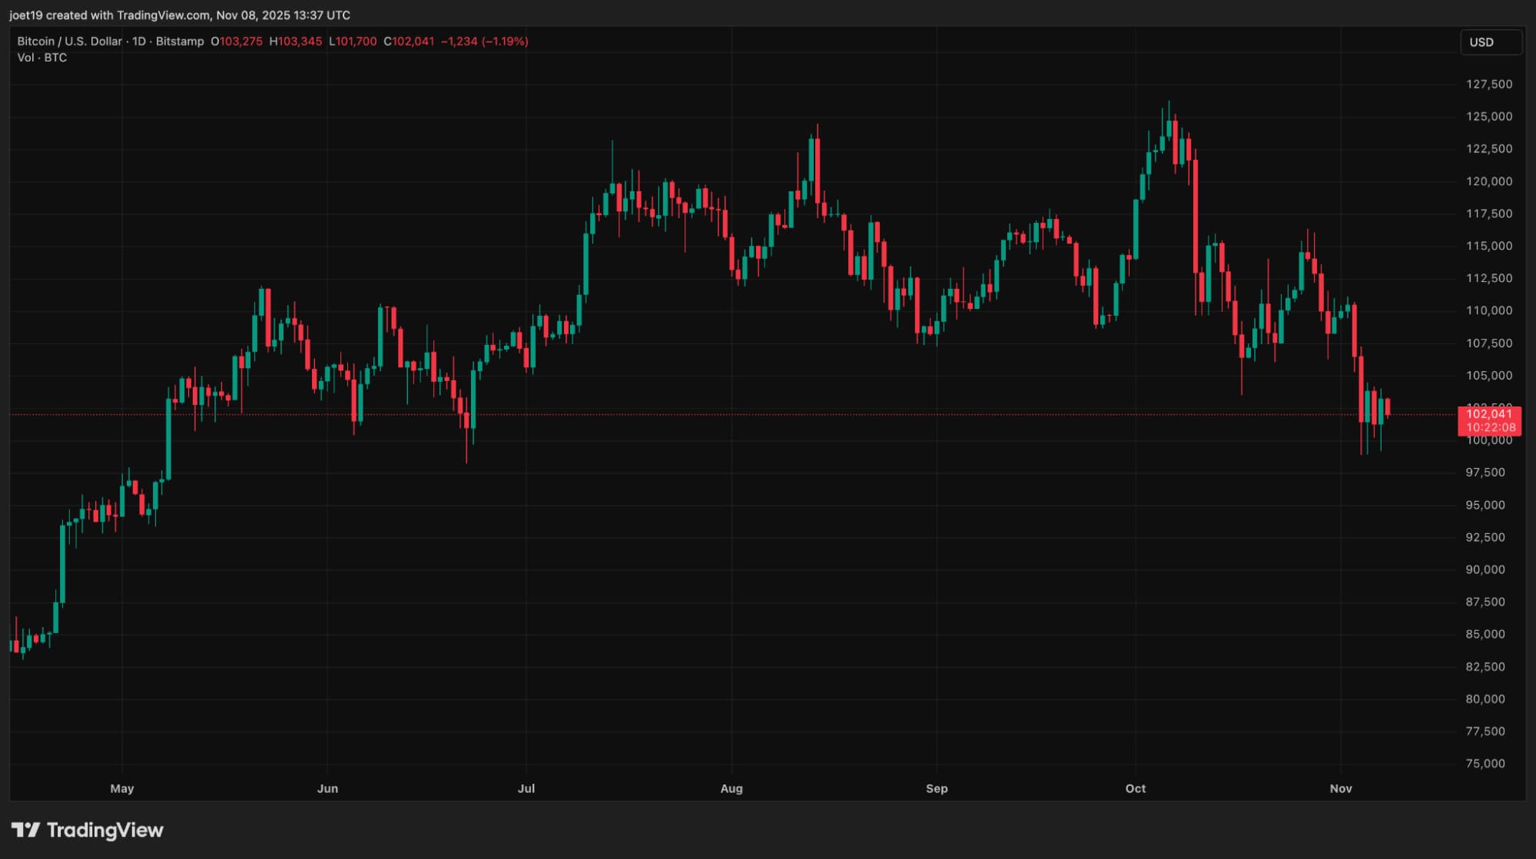Image resolution: width=1536 pixels, height=859 pixels.
Task: Click the TradingView wordmark text
Action: tap(105, 830)
